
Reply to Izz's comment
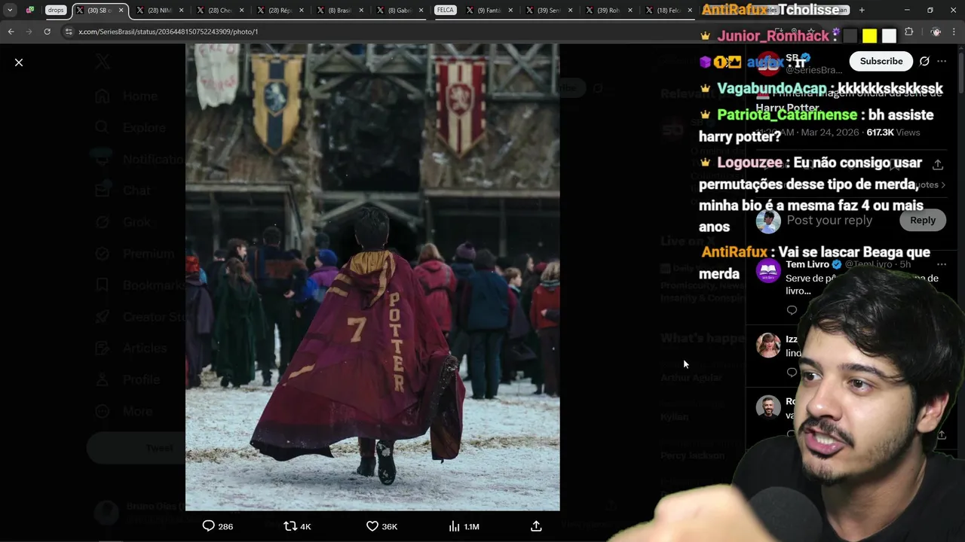792,373
